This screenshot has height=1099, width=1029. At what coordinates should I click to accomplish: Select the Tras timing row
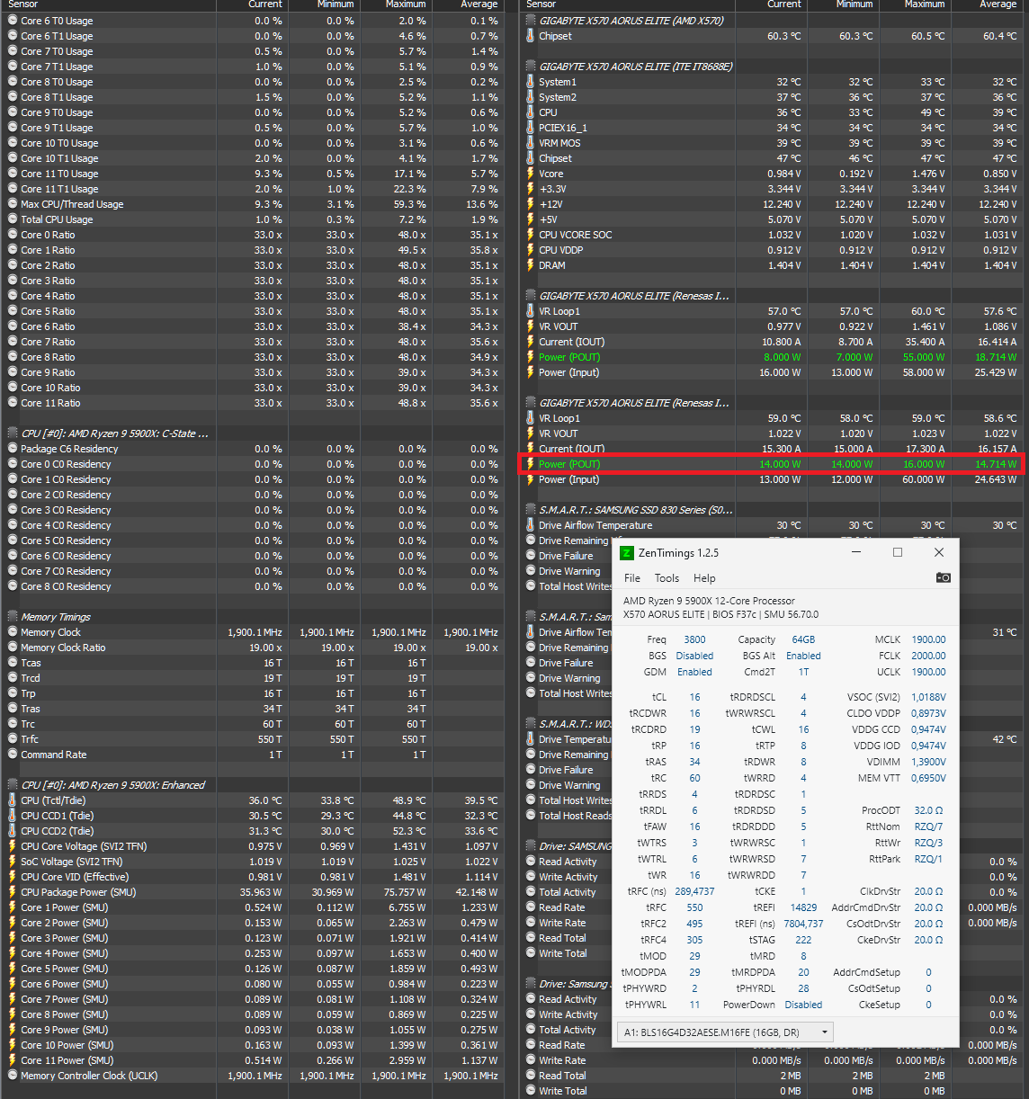click(253, 709)
